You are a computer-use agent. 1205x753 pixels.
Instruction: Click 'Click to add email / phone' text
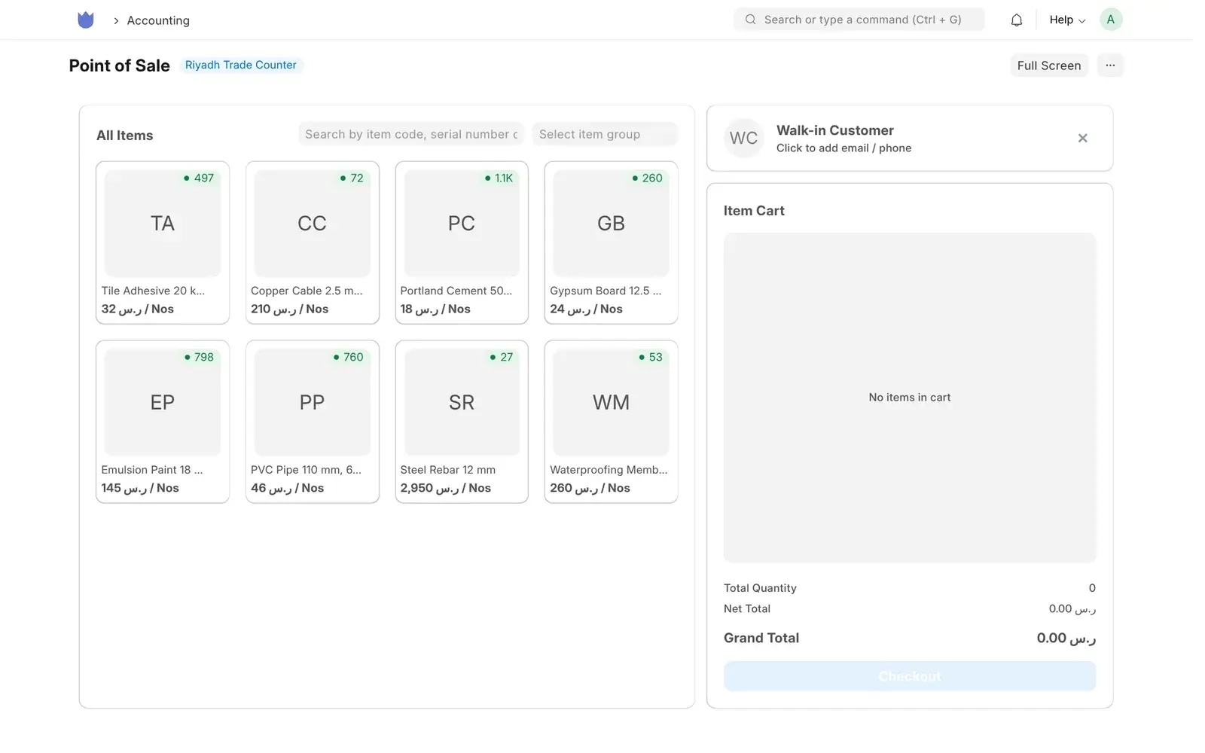pos(843,148)
